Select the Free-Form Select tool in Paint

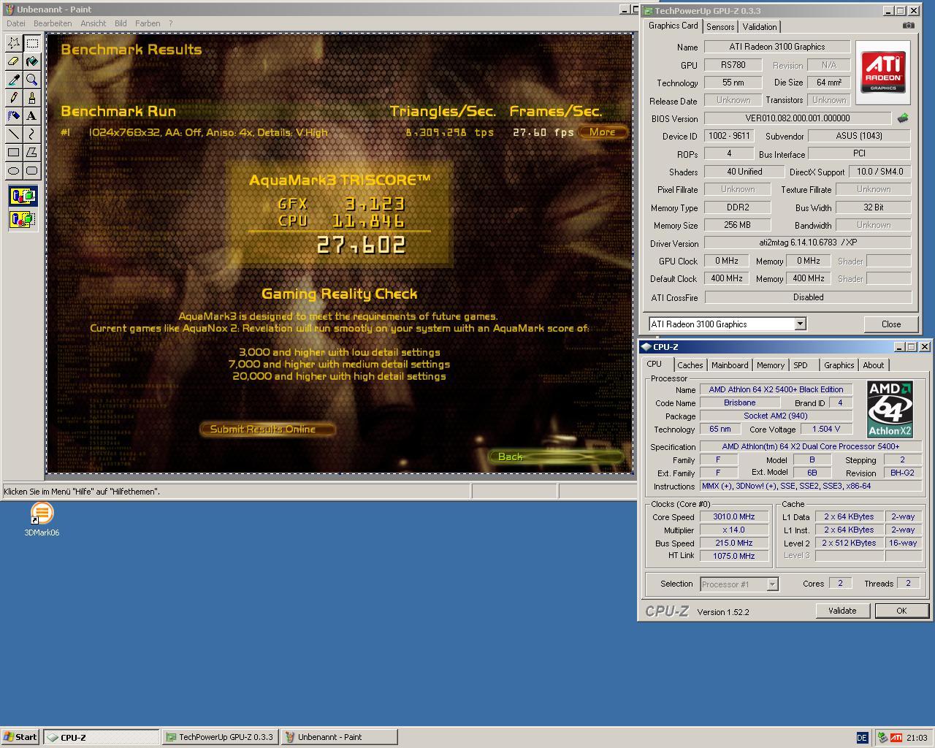click(x=14, y=43)
